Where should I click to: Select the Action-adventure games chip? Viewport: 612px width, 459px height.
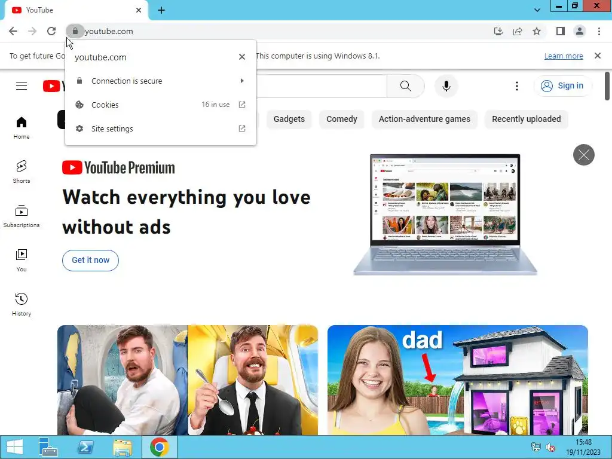tap(424, 119)
